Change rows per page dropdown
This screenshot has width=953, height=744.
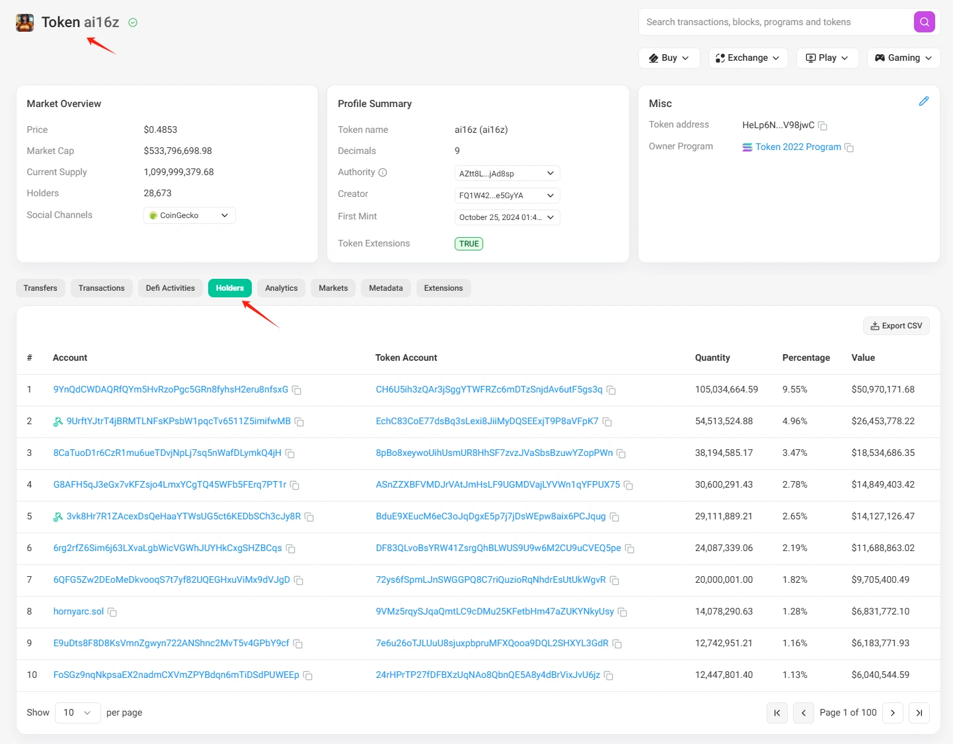[77, 713]
